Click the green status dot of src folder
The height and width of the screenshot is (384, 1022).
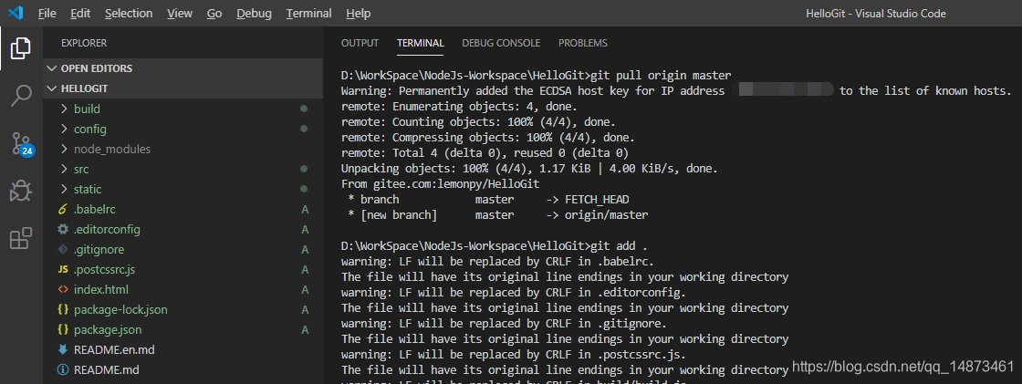pos(304,169)
